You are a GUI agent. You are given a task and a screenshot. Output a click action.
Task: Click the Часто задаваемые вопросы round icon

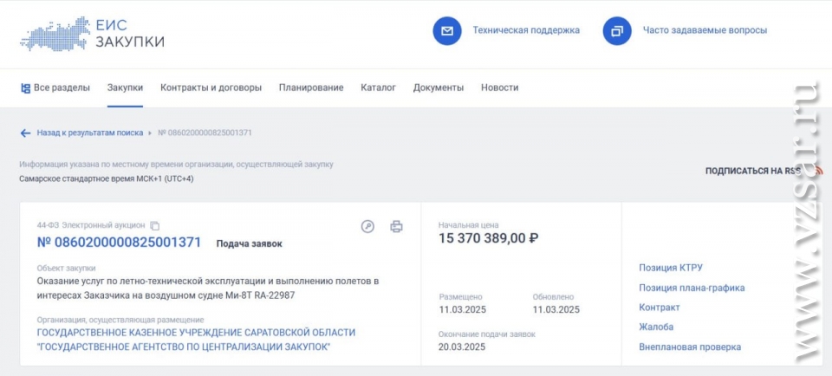617,31
